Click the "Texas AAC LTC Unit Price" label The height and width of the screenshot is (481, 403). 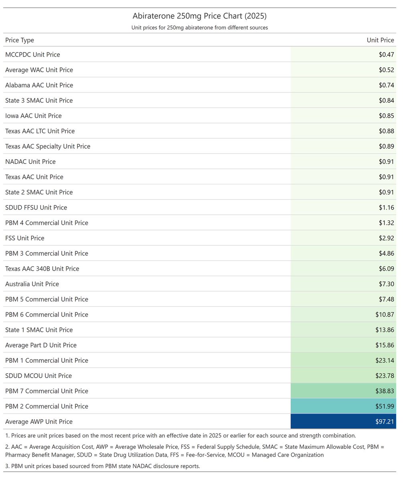pyautogui.click(x=40, y=131)
